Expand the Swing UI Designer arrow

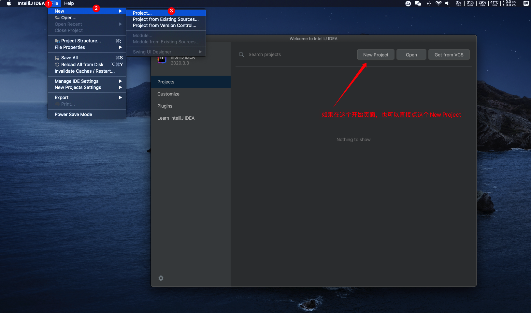[200, 52]
